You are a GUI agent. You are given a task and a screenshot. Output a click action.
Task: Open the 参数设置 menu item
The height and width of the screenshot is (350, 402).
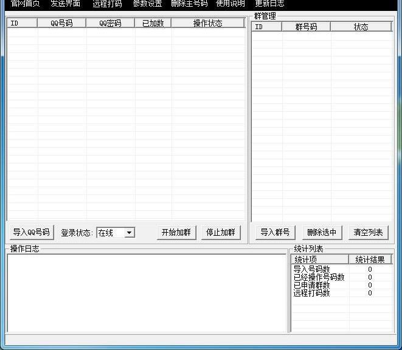click(x=147, y=4)
